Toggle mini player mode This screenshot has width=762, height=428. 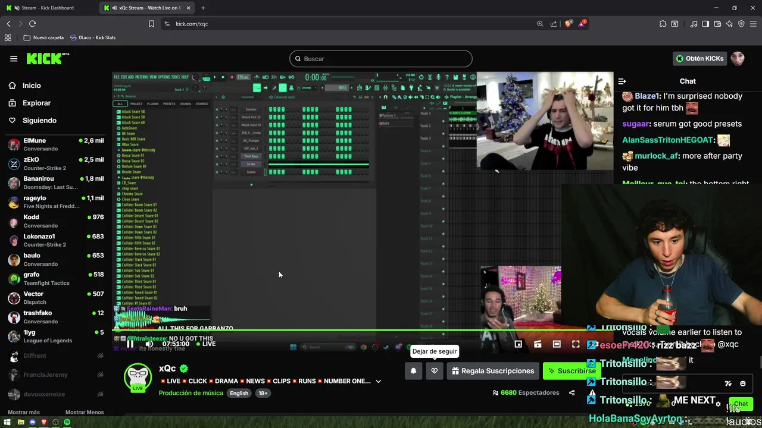(x=519, y=344)
